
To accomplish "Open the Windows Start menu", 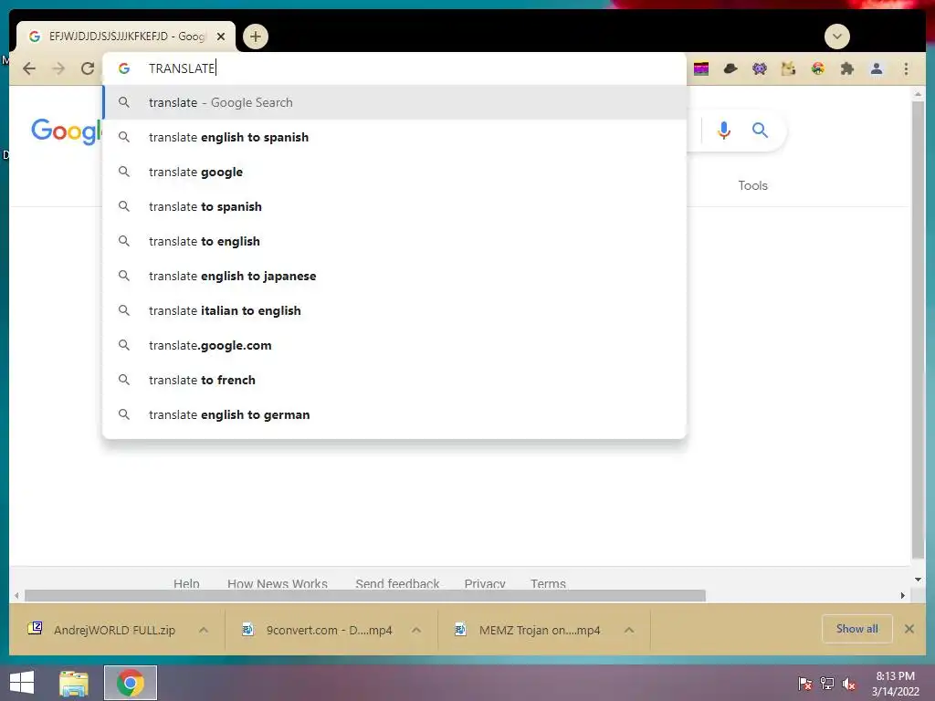I will click(x=22, y=683).
